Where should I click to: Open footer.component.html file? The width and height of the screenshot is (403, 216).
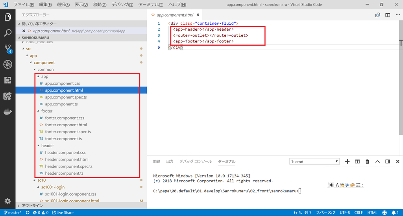click(66, 125)
